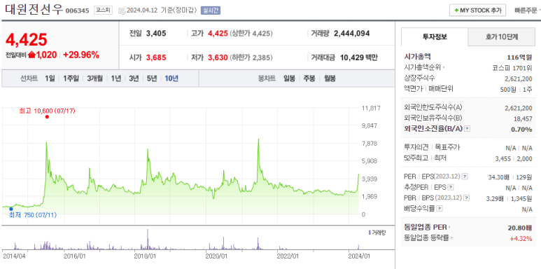Click the 전일 value 3,405
The image size is (541, 269).
[156, 34]
